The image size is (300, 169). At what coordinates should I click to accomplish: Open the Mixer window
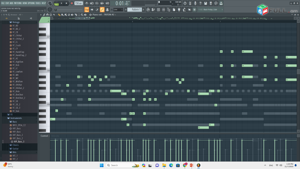pyautogui.click(x=163, y=10)
